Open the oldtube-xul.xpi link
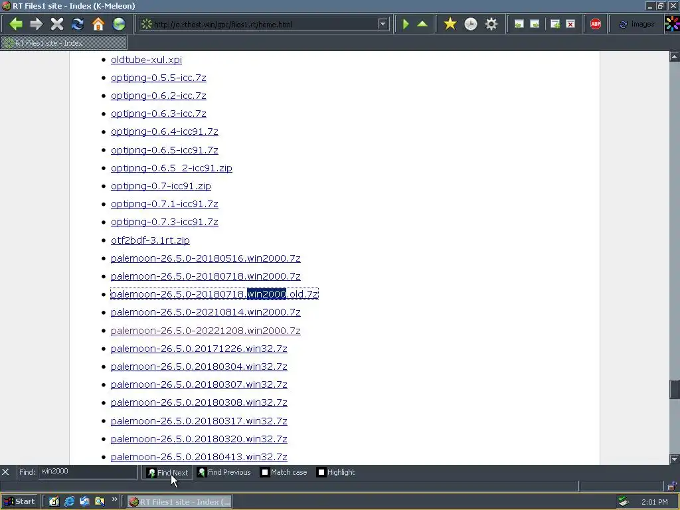Image resolution: width=680 pixels, height=510 pixels. pos(146,60)
